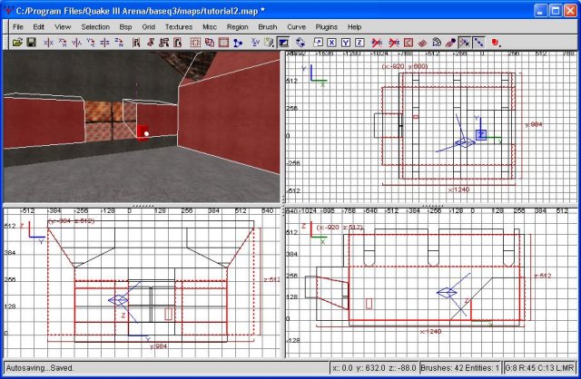Toggle cubic clipping of the camera view
581x379 pixels.
click(283, 43)
